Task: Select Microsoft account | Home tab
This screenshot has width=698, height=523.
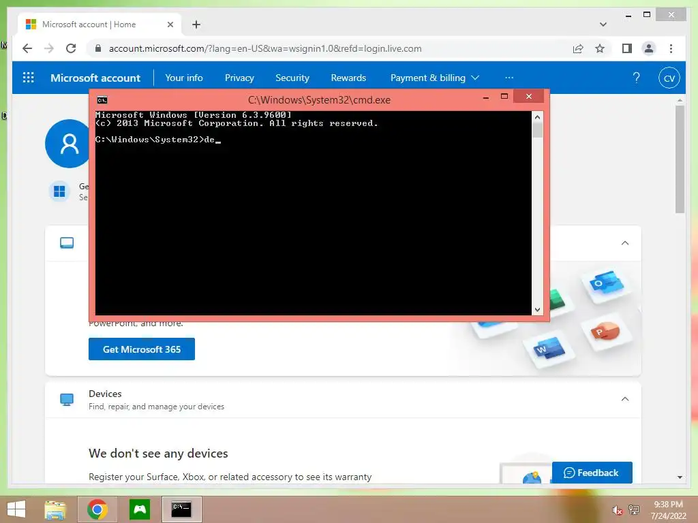Action: point(99,25)
